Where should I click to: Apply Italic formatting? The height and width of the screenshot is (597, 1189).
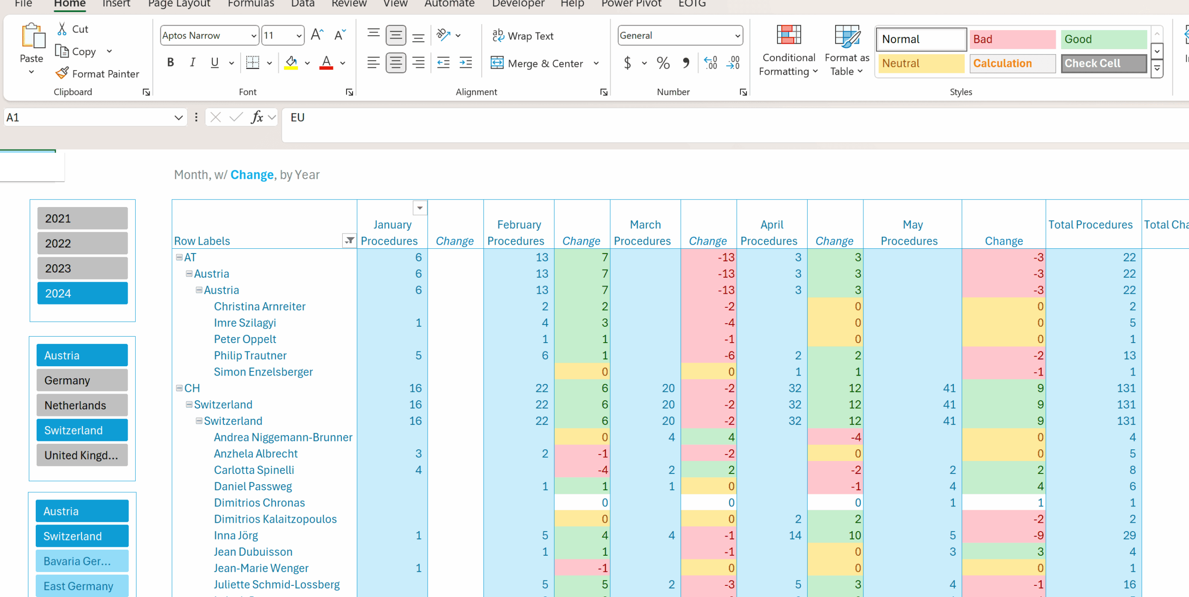(192, 62)
